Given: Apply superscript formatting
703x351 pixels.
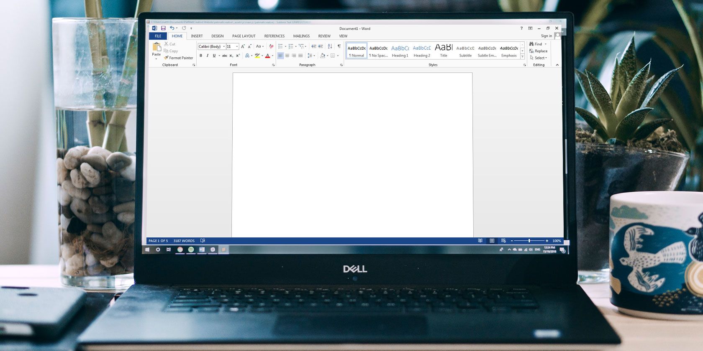Looking at the screenshot, I should click(x=238, y=56).
